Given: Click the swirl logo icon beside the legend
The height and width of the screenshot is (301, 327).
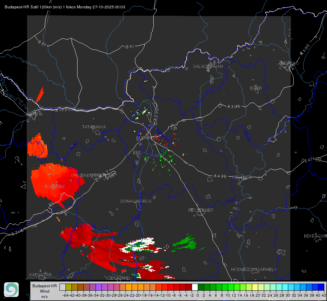Looking at the screenshot, I should pyautogui.click(x=11, y=290).
